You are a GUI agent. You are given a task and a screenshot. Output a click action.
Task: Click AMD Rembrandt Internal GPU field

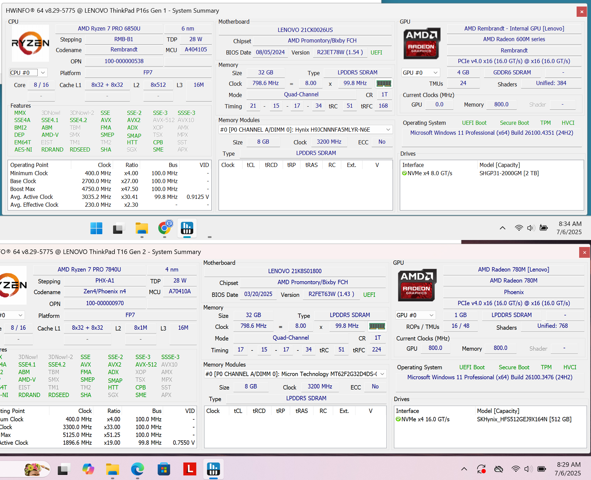click(x=514, y=29)
